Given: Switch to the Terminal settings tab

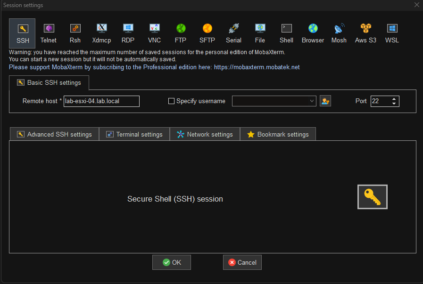Looking at the screenshot, I should [134, 134].
